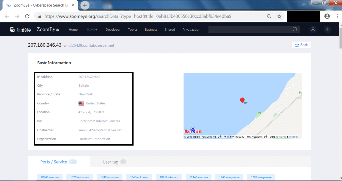Viewport: 342px width, 181px height.
Task: Click the Location value 42.7684, -78.8871
Action: 92,112
